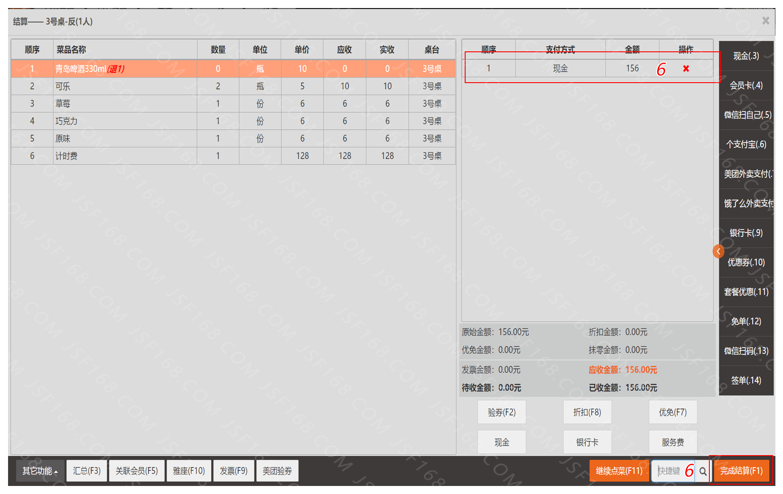Screen dimensions: 783x494
Task: Click 关联会员(F5) button
Action: [x=137, y=471]
